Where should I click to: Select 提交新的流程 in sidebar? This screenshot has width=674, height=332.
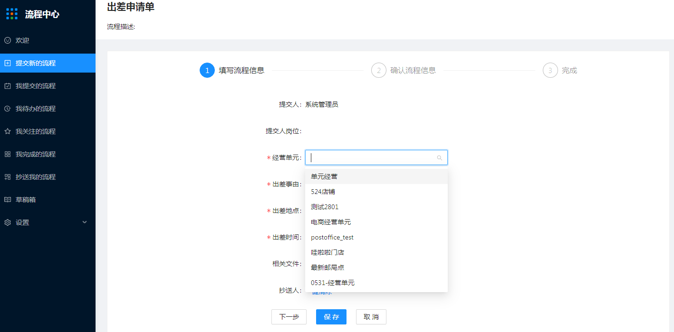[48, 63]
